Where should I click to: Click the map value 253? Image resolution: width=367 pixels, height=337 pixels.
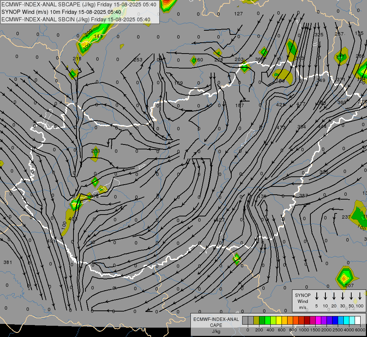tap(138, 60)
